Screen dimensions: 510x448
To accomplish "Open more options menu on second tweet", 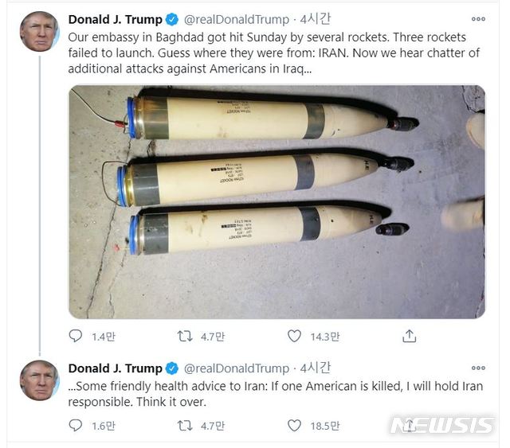I will point(478,368).
